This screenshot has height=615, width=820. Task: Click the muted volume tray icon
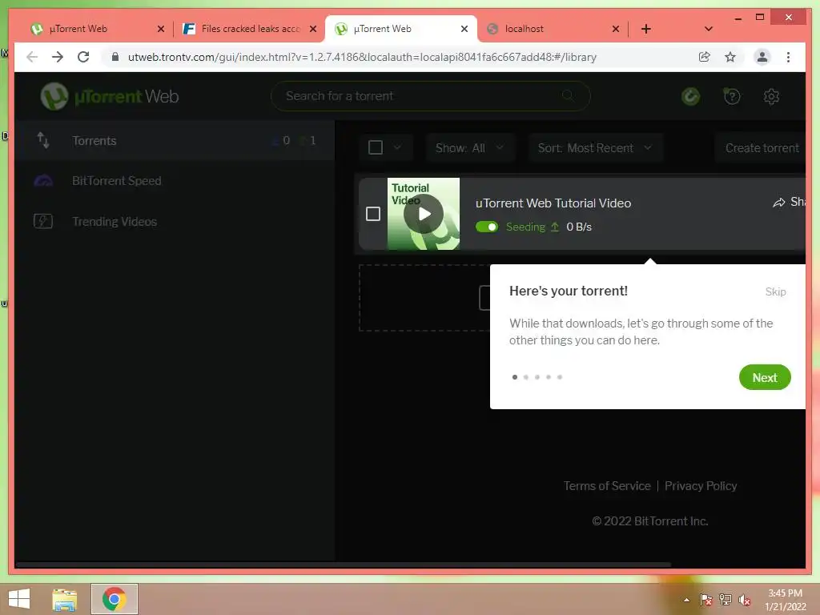pos(744,600)
